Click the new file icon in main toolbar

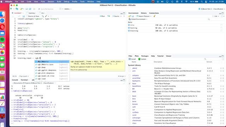[11, 9]
